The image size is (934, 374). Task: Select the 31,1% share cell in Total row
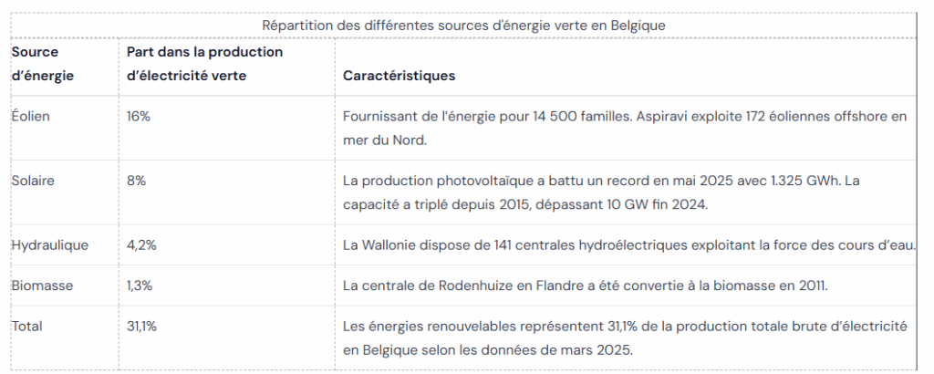point(143,326)
